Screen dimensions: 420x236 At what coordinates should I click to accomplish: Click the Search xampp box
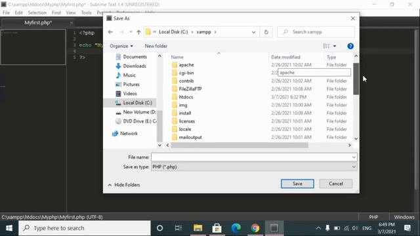click(x=316, y=32)
